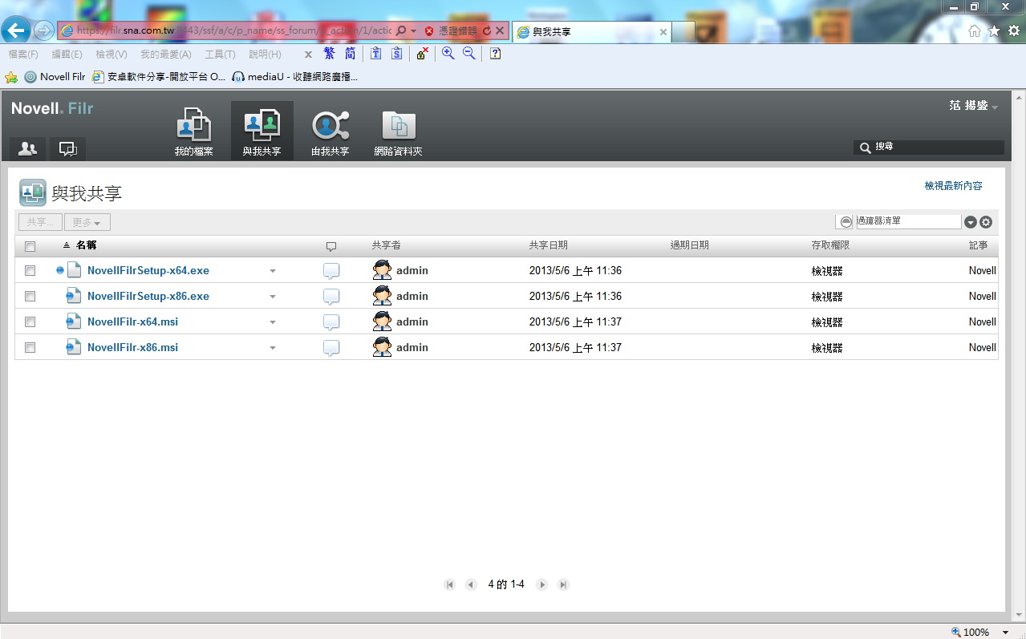Expand action menu arrow for NovellFilrSetup-x64.exe
The height and width of the screenshot is (639, 1026).
(273, 271)
